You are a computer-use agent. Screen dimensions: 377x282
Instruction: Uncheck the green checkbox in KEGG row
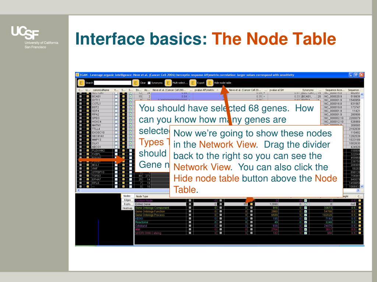pos(305,218)
